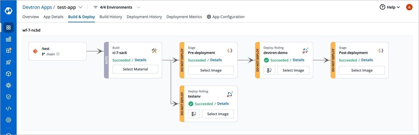This screenshot has width=419, height=135.
Task: Open sidebar icon with orange notification dot
Action: pos(8,51)
